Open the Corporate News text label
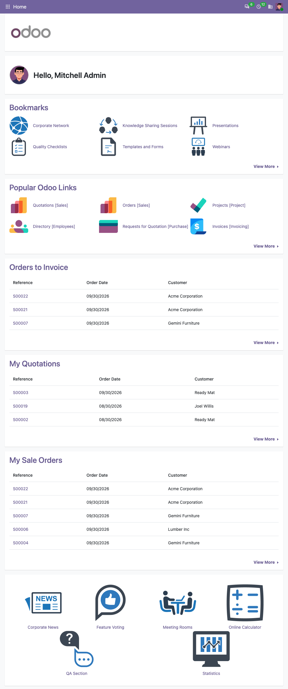 pyautogui.click(x=43, y=627)
